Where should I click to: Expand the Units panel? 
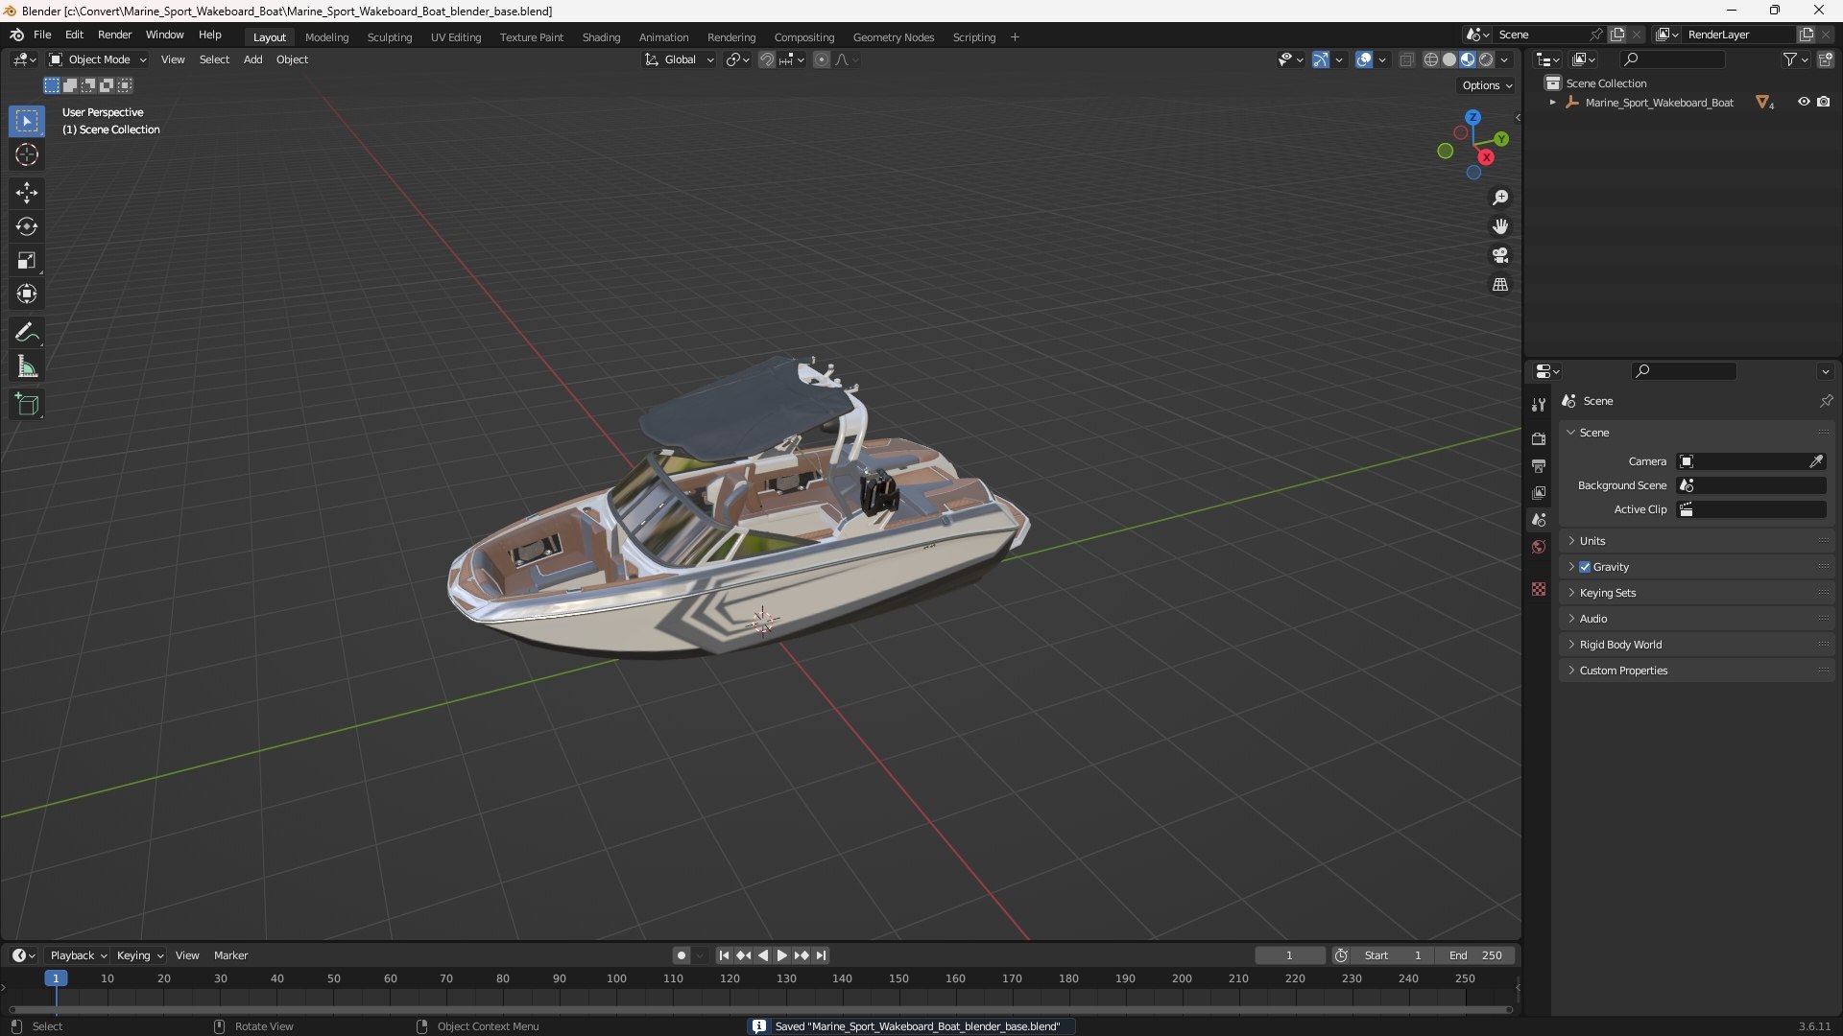[x=1697, y=541]
